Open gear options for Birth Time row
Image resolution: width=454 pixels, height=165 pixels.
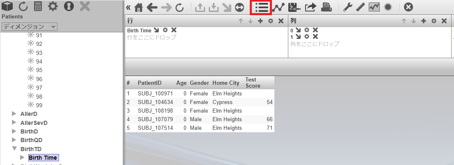(x=165, y=30)
